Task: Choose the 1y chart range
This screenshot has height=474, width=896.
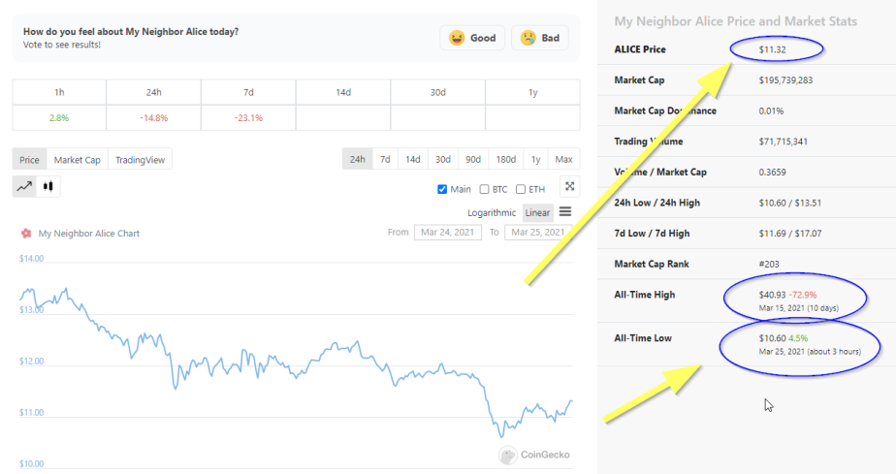Action: coord(536,159)
